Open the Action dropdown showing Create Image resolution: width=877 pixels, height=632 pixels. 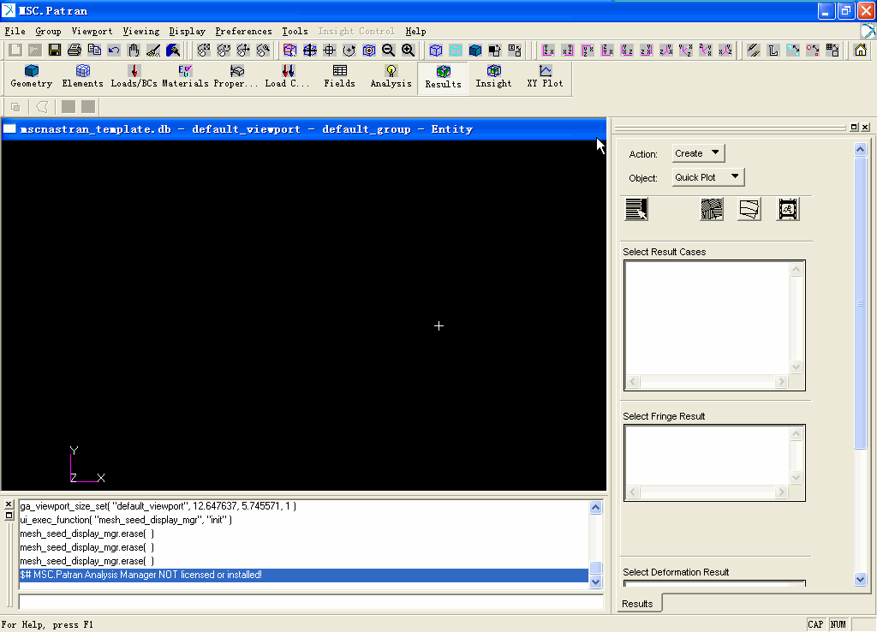click(x=698, y=153)
